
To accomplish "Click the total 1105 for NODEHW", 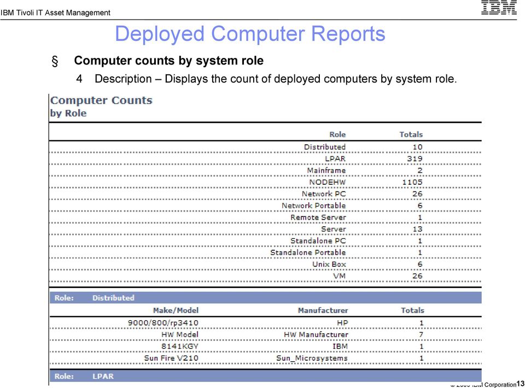I will pyautogui.click(x=412, y=183).
